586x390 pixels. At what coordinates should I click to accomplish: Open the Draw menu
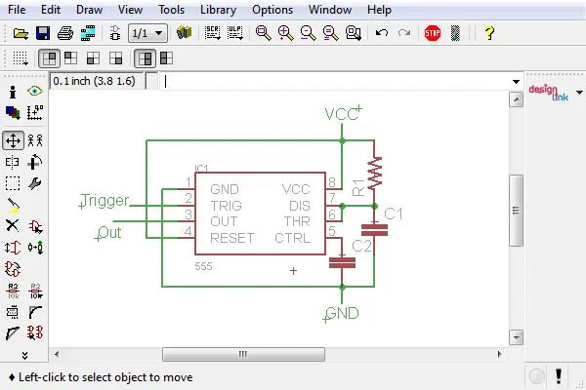[x=89, y=10]
